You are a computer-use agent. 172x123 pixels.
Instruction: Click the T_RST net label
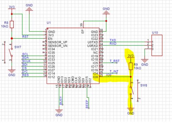[115, 61]
